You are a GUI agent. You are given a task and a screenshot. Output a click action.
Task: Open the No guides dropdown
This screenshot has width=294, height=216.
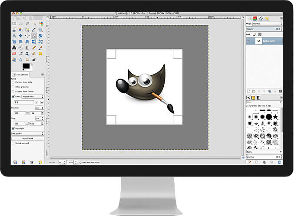click(x=27, y=134)
